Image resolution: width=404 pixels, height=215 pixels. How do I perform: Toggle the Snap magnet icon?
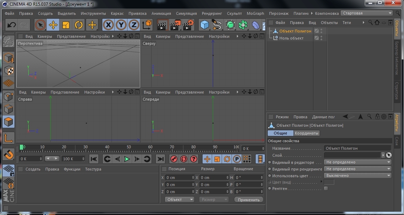coord(8,154)
